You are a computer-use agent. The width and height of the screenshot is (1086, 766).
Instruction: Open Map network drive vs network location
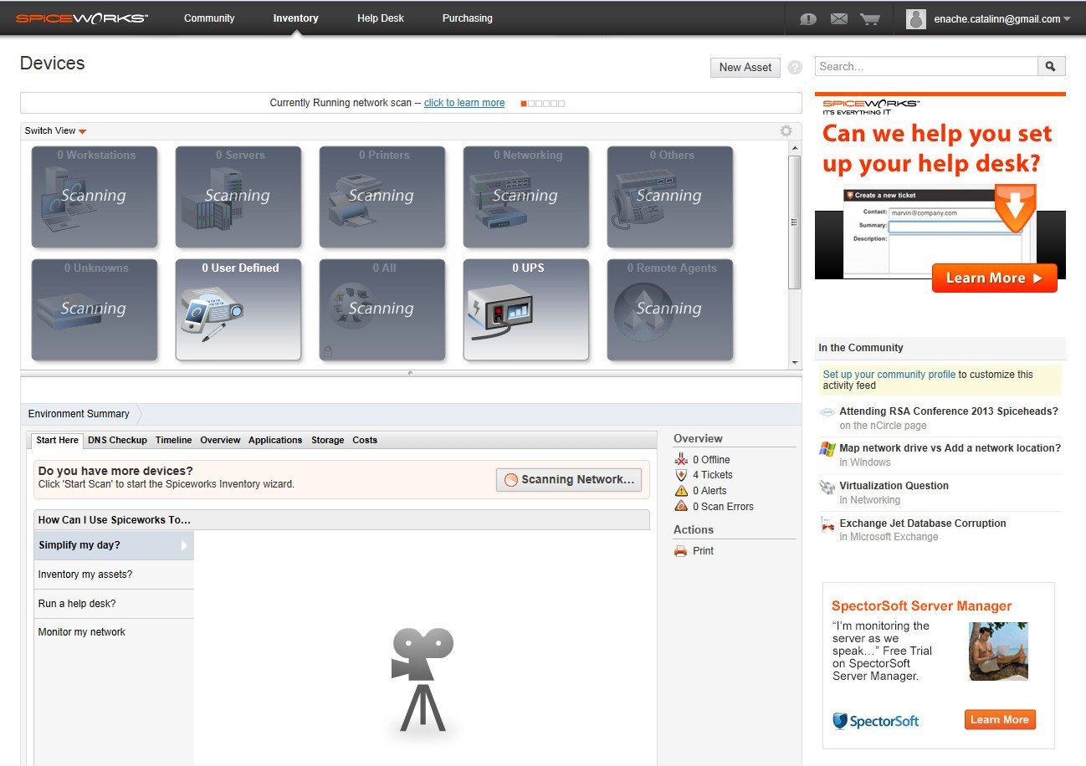(950, 448)
